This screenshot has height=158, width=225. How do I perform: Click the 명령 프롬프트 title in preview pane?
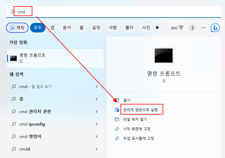click(164, 73)
